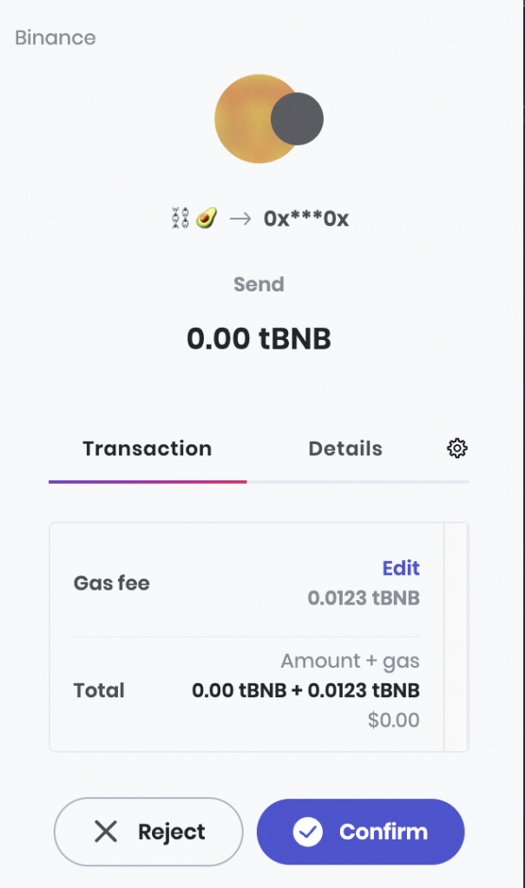
Task: Click the X icon inside the Reject button
Action: tap(105, 831)
